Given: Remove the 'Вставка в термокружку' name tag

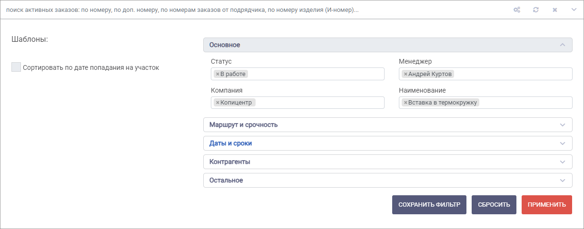Looking at the screenshot, I should click(x=405, y=103).
